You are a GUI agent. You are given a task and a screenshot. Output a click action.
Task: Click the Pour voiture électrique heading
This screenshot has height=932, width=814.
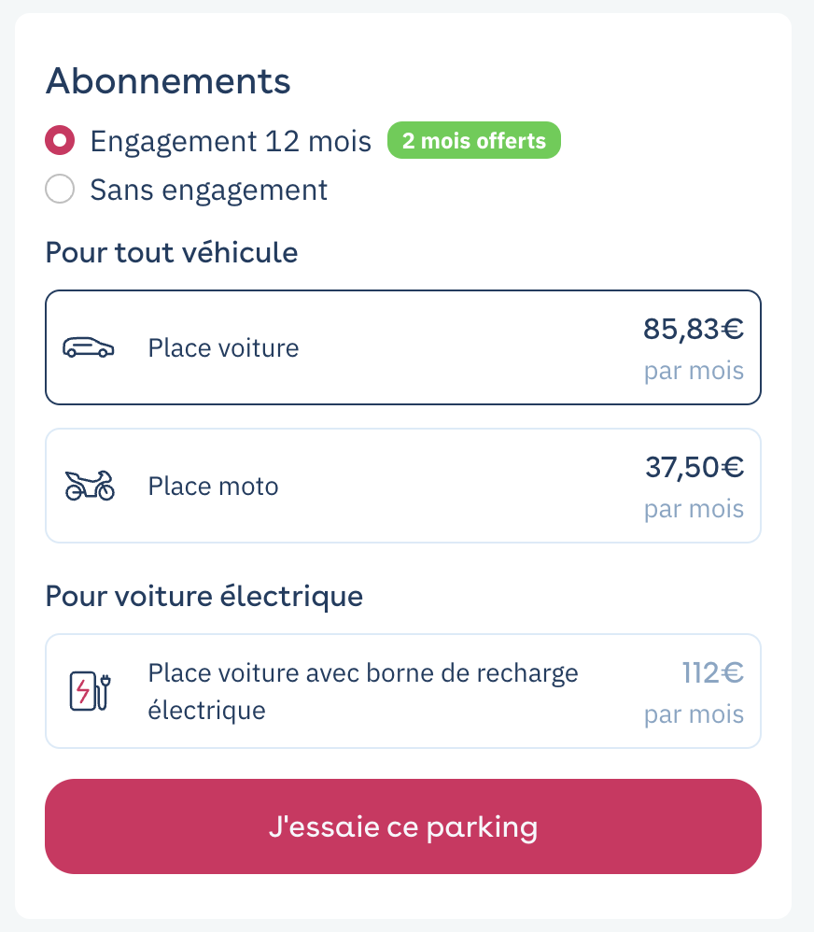click(x=204, y=596)
